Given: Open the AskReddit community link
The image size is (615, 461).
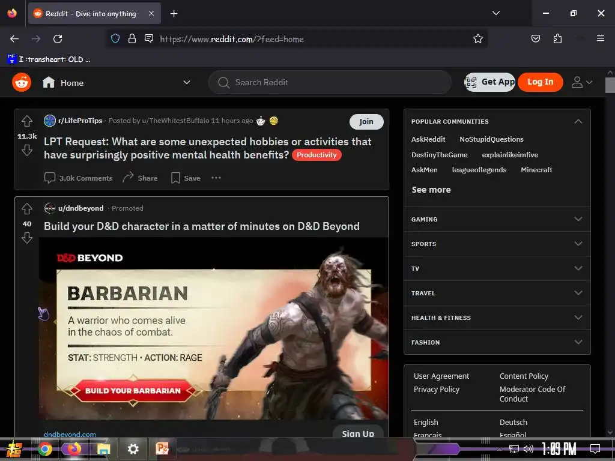Looking at the screenshot, I should (x=428, y=139).
